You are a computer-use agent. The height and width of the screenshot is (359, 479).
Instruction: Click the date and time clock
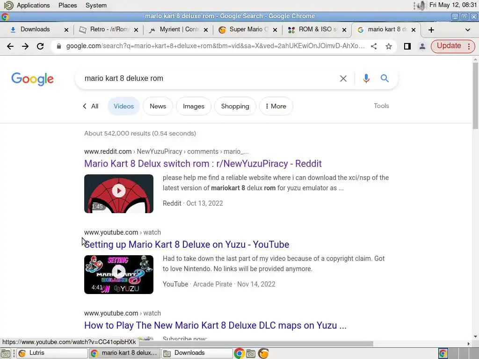pyautogui.click(x=453, y=5)
